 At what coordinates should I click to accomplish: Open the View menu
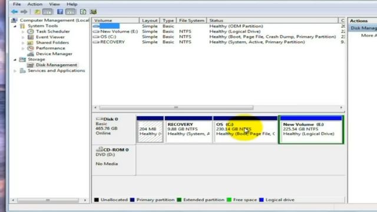pos(55,4)
